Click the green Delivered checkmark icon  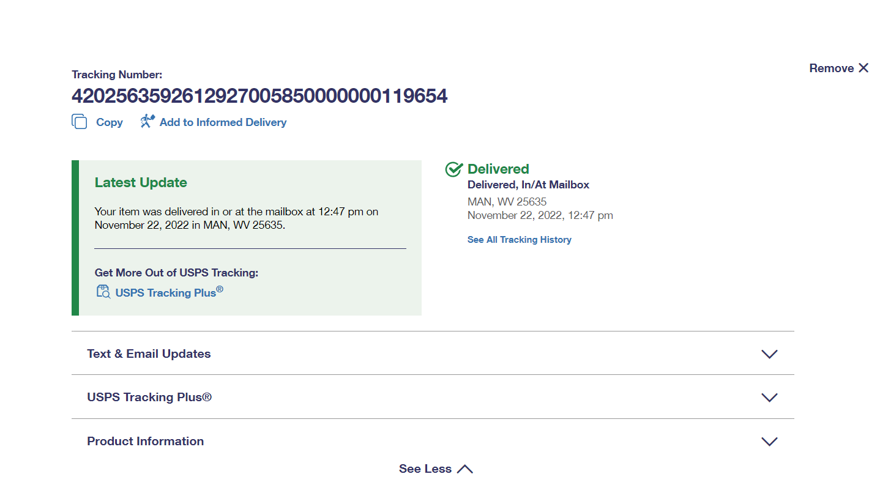tap(453, 169)
